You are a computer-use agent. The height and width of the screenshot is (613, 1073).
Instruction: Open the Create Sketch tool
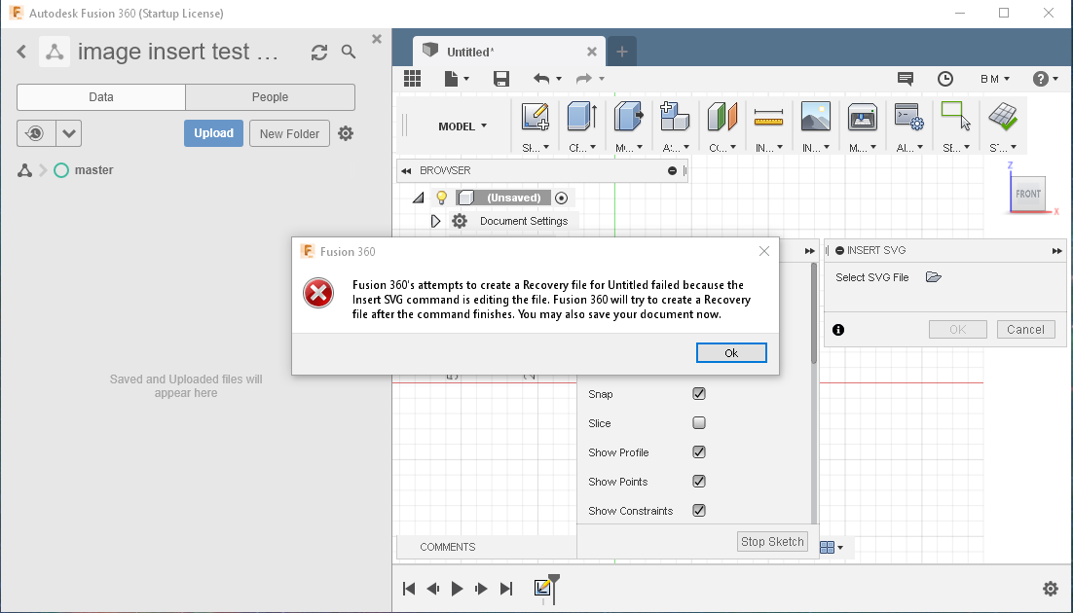(x=535, y=117)
